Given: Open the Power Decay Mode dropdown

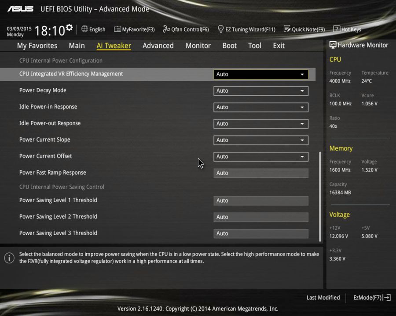Looking at the screenshot, I should click(x=261, y=90).
